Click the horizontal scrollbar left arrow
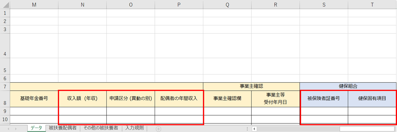 pos(254,129)
